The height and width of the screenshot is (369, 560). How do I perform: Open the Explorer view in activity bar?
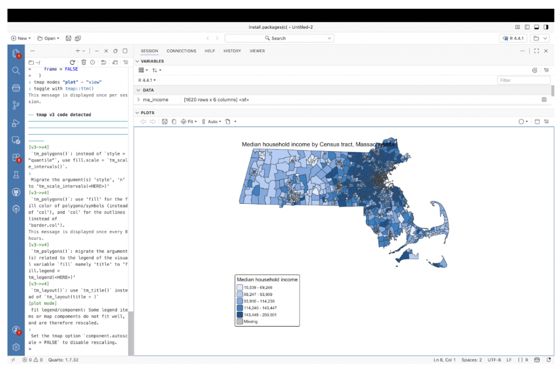[x=16, y=54]
